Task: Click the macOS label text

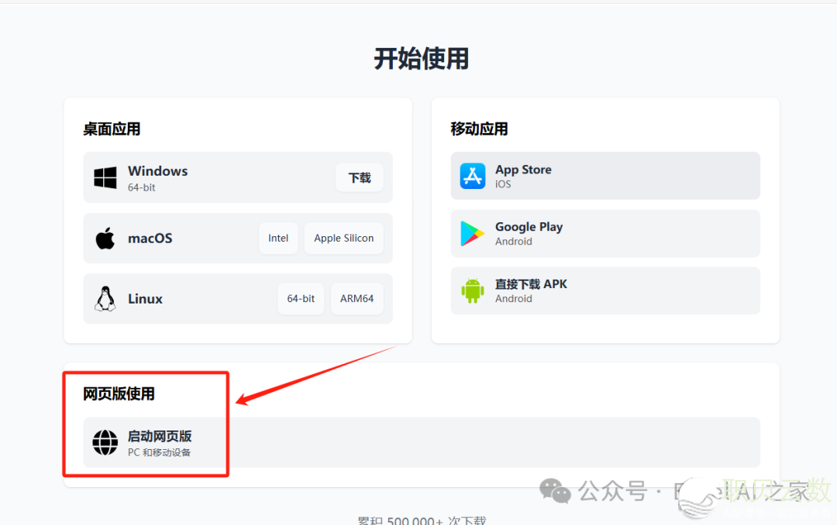Action: pyautogui.click(x=150, y=238)
